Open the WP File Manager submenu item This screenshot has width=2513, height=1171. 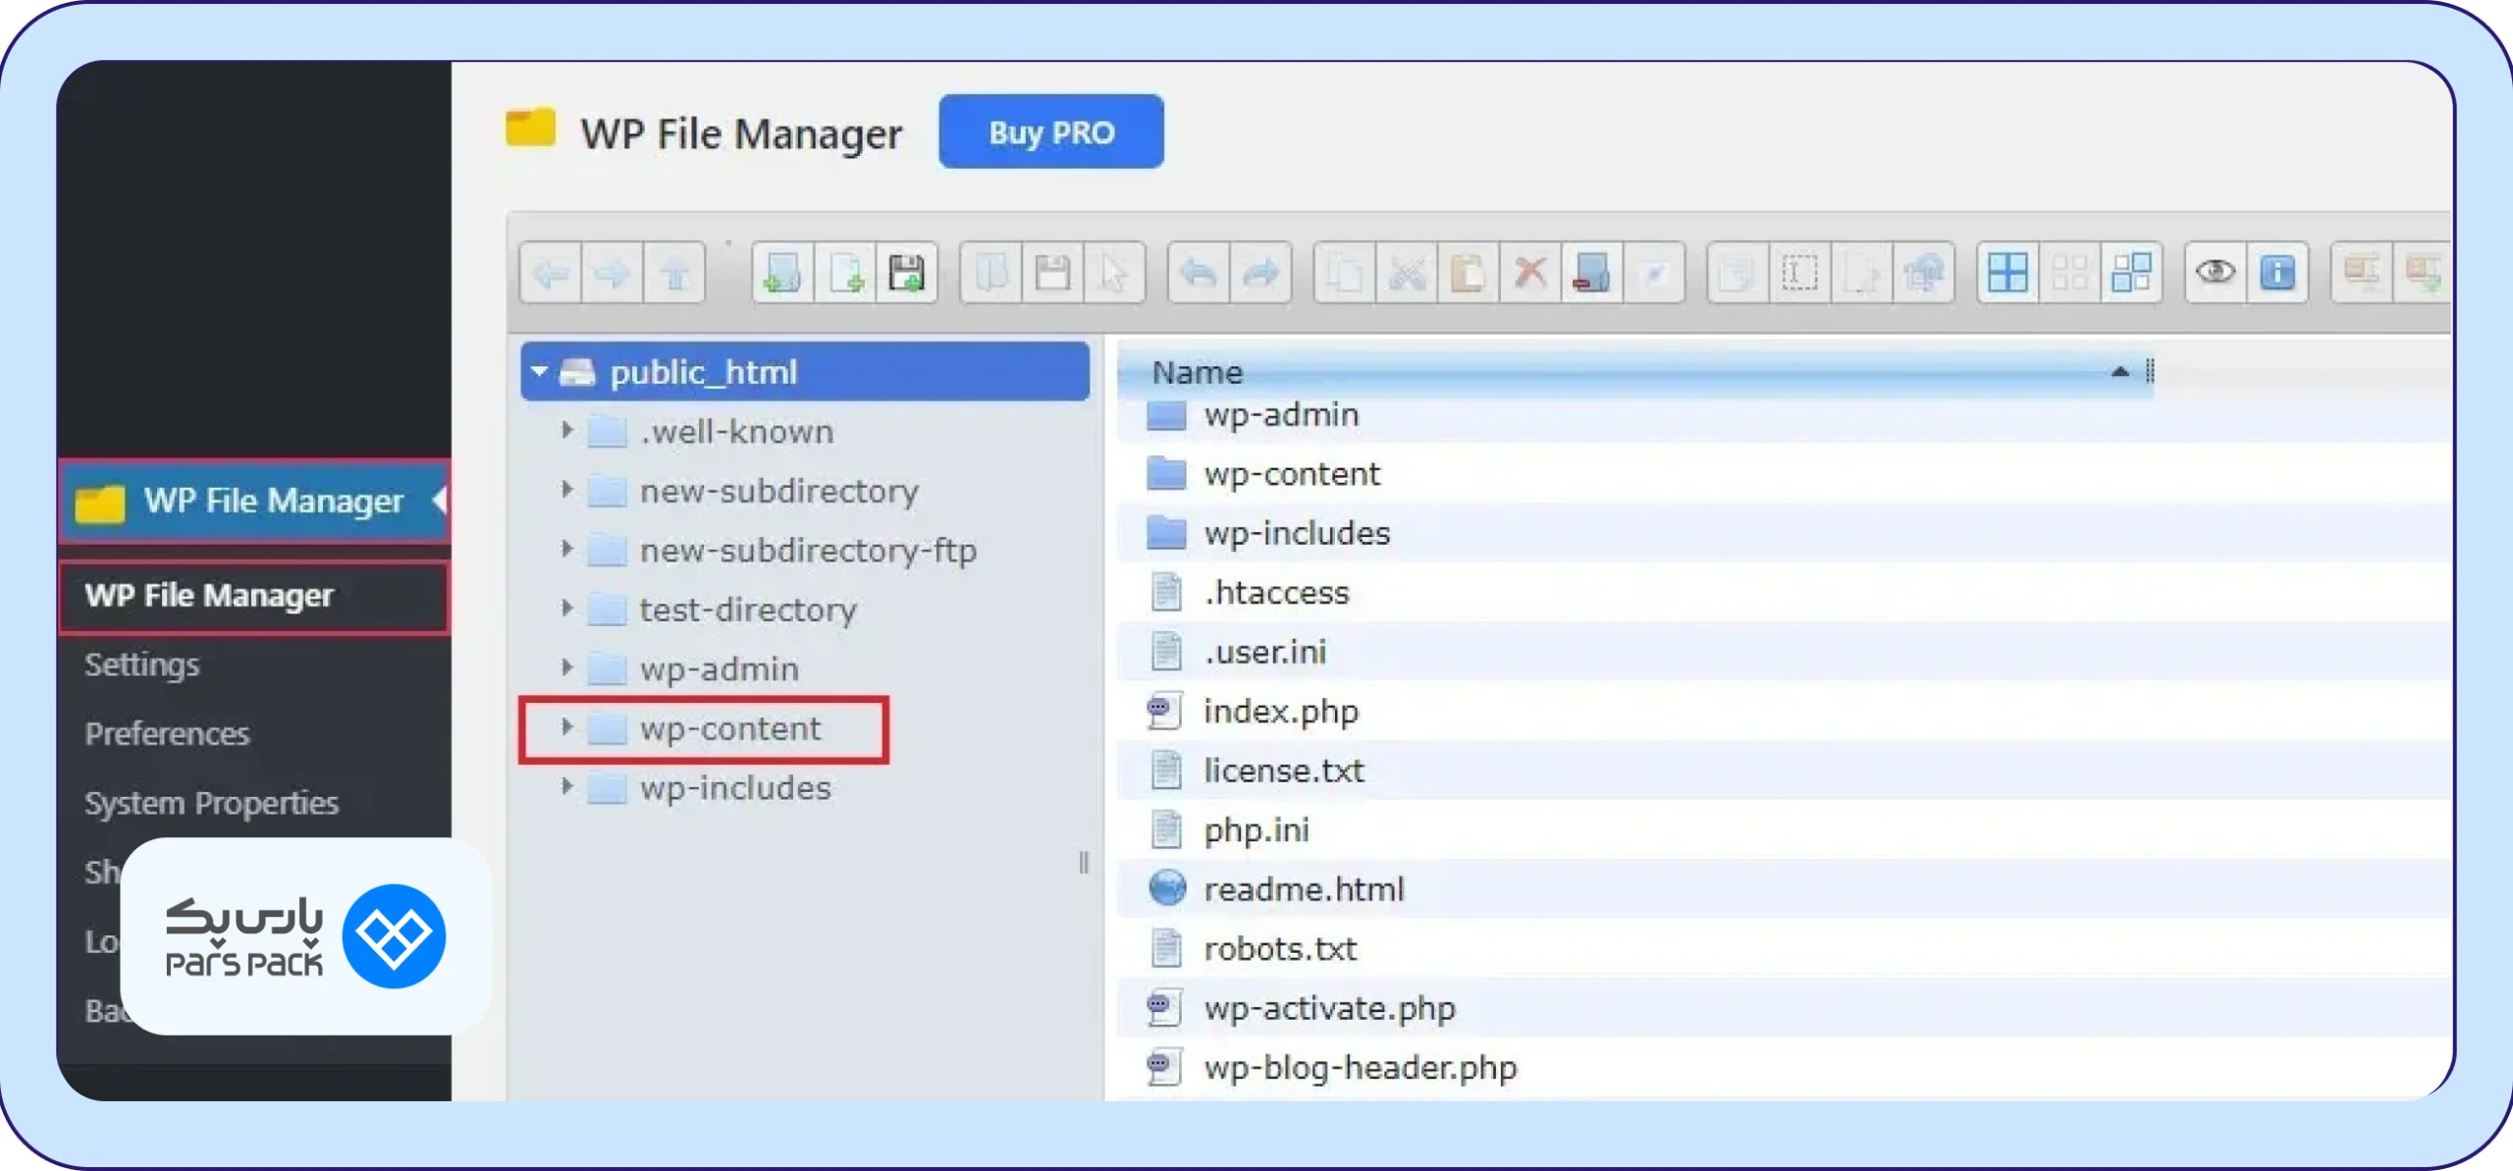(254, 596)
